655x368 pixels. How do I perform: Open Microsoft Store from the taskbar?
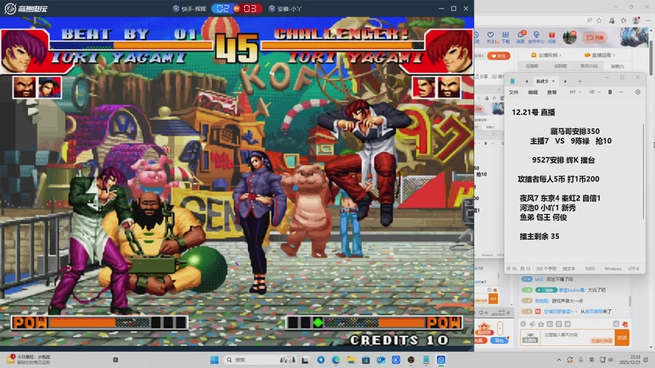366,360
